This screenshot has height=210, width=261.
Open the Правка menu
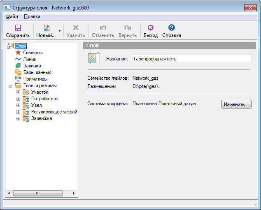(x=32, y=16)
